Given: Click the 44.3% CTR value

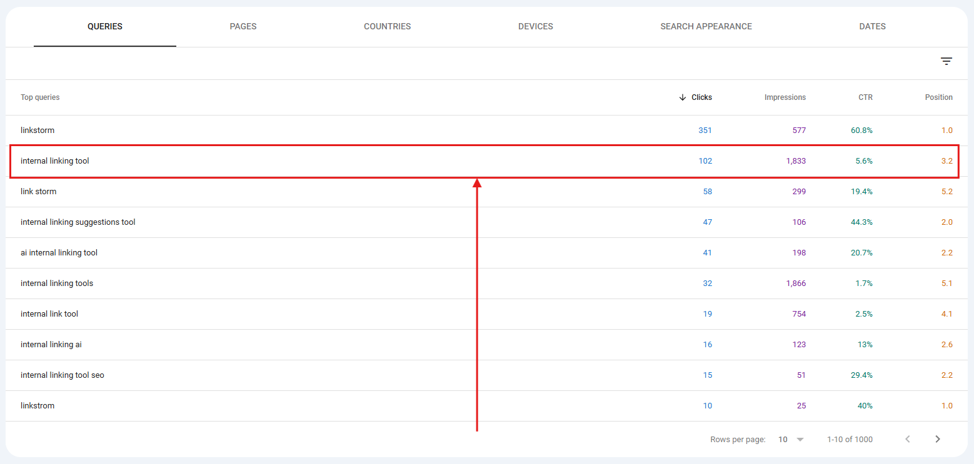Looking at the screenshot, I should [x=861, y=222].
